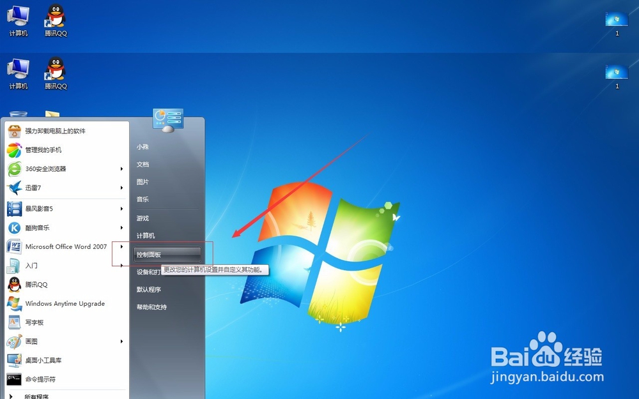Open 画图 Paint program
The width and height of the screenshot is (639, 399).
65,341
